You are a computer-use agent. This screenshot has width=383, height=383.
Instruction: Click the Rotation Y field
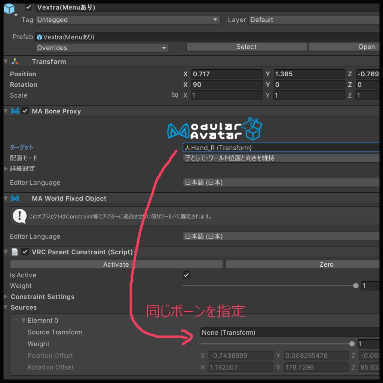coord(309,85)
